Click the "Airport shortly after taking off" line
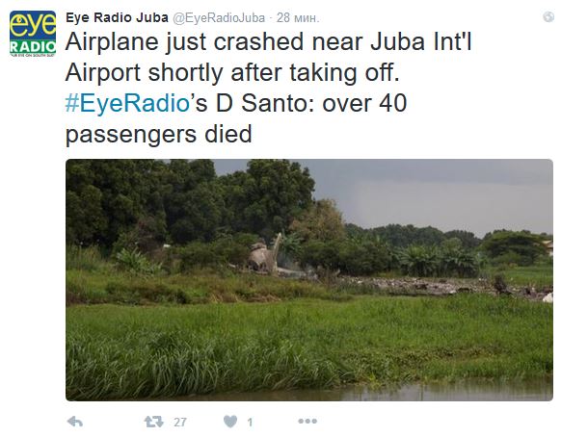 tap(232, 72)
